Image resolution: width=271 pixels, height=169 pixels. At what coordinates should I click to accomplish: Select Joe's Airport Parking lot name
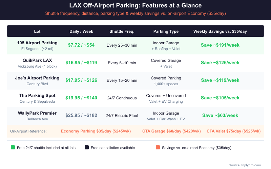coord(37,78)
